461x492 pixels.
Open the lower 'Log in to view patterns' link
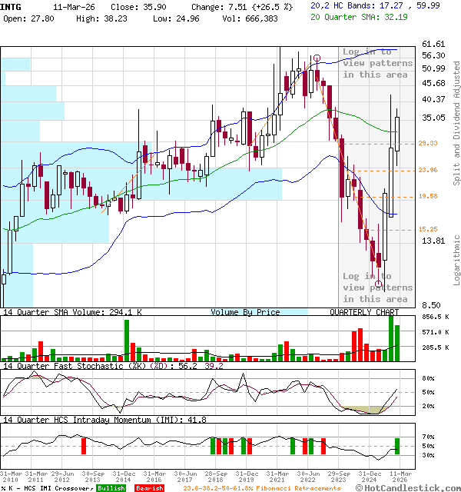pos(377,288)
